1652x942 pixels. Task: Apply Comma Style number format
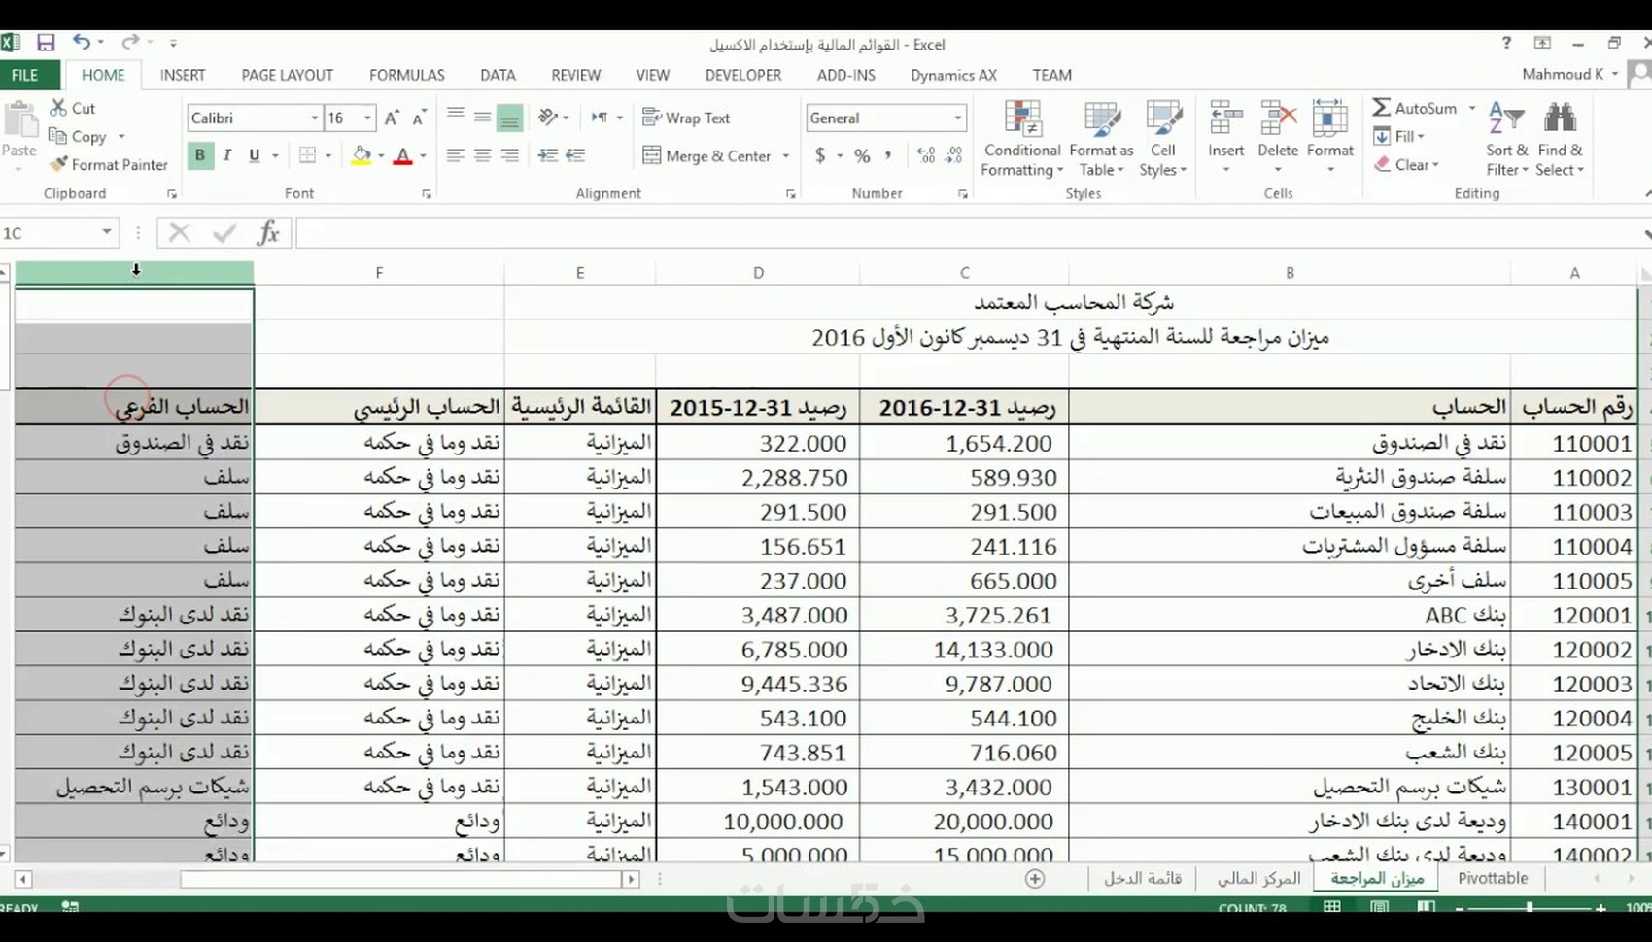point(888,155)
